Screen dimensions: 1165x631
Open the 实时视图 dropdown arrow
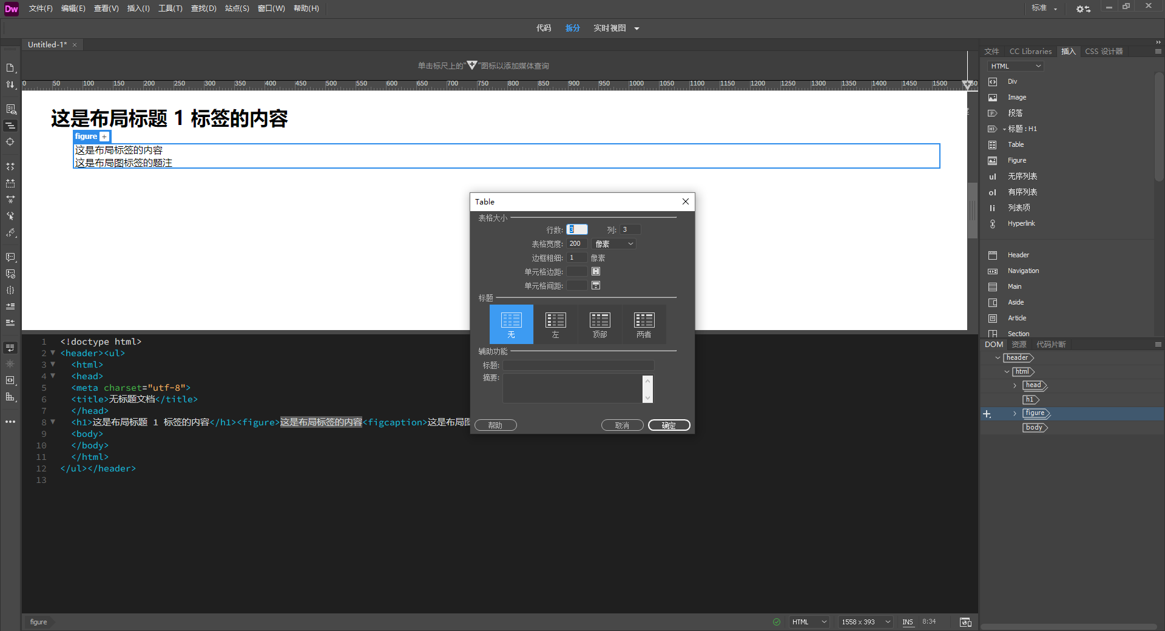(x=636, y=28)
